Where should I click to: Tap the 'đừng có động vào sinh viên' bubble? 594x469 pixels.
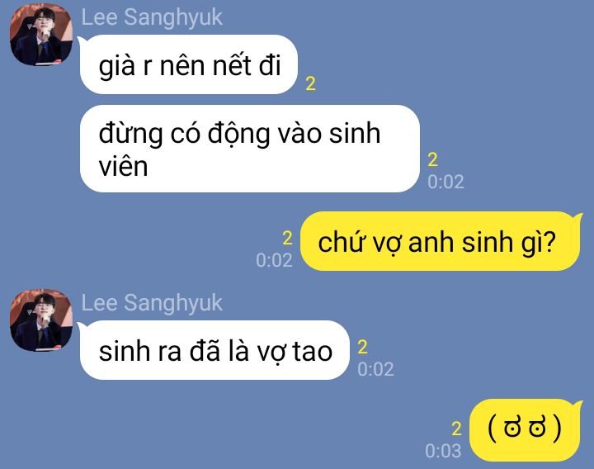pos(250,149)
